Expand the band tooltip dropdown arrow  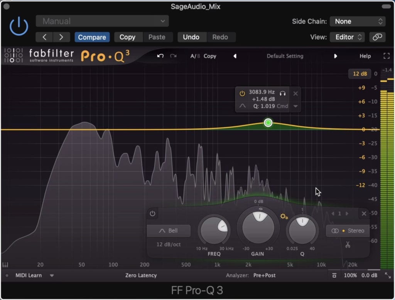pos(295,106)
